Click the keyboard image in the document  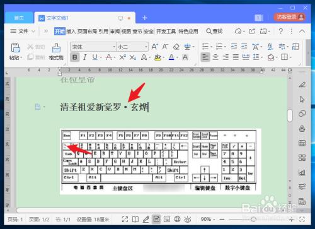[x=161, y=161]
